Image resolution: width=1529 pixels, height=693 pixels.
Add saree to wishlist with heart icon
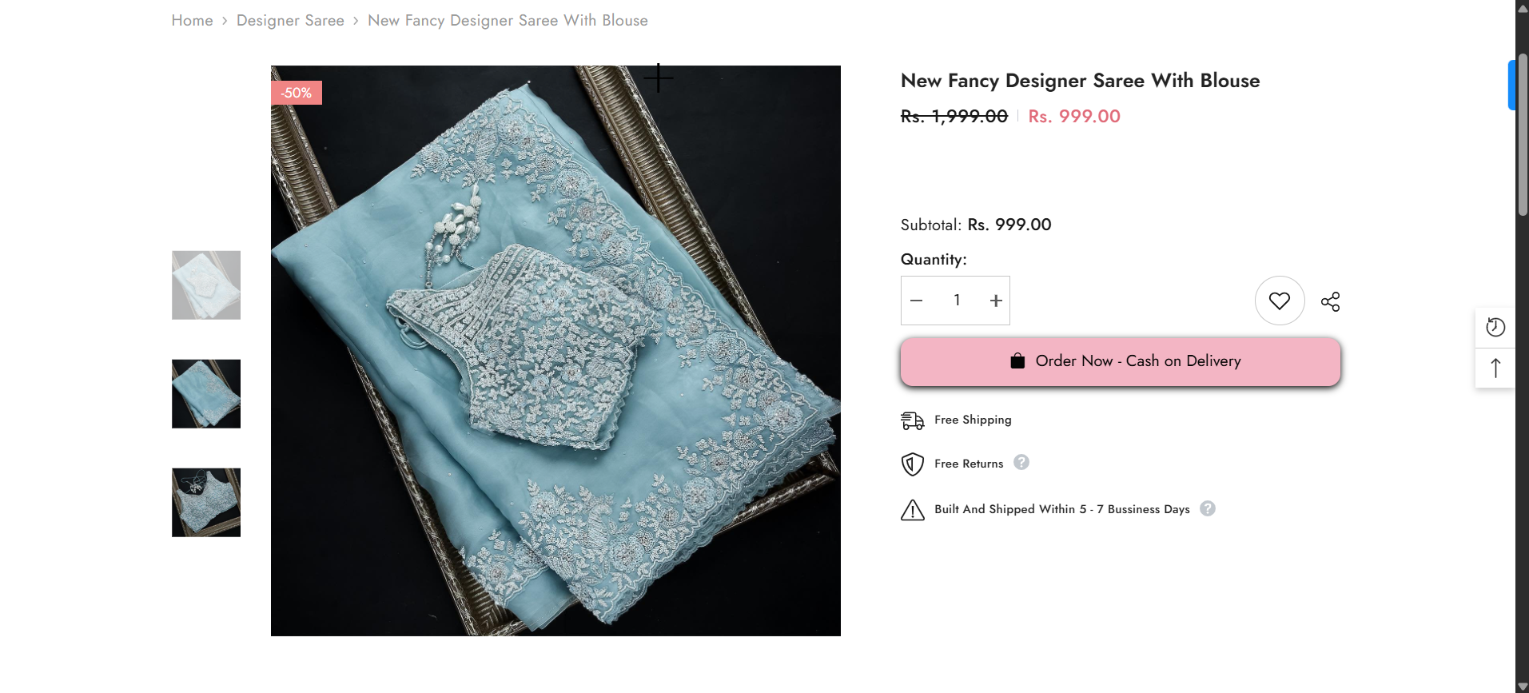click(1279, 301)
